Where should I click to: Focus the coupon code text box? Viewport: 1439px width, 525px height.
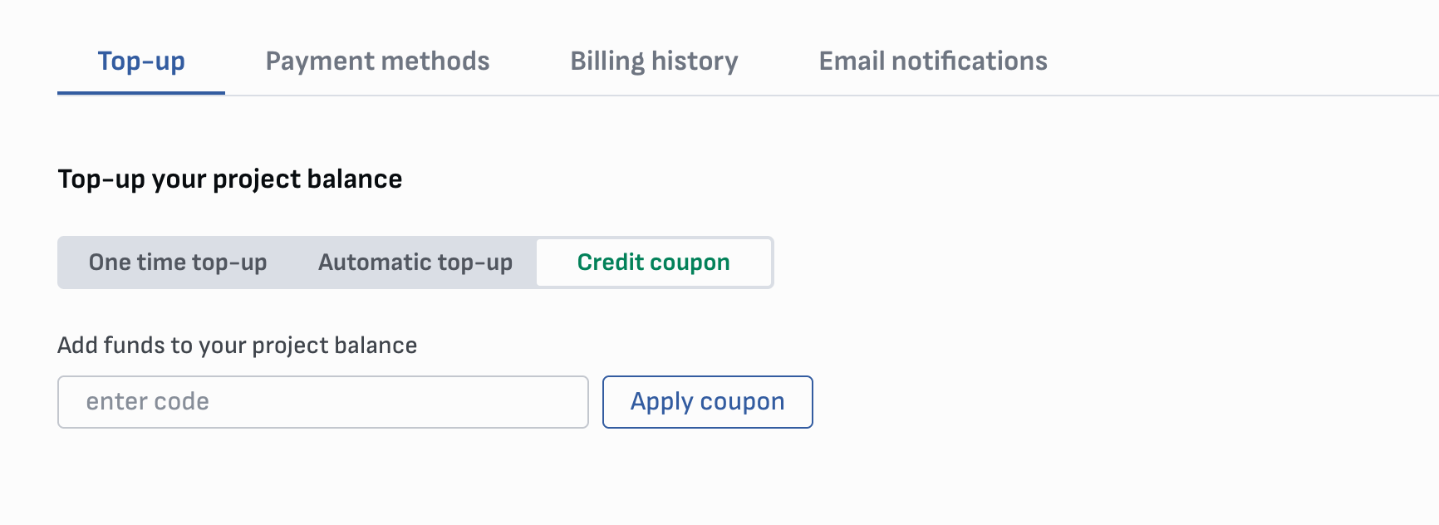click(x=322, y=402)
